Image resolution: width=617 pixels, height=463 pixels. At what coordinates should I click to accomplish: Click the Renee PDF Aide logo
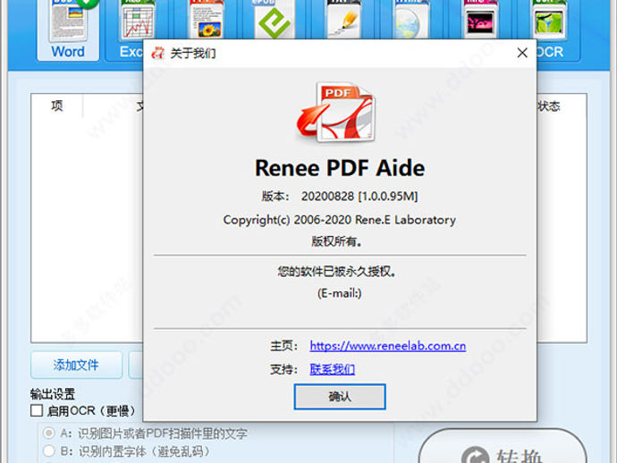pyautogui.click(x=335, y=113)
